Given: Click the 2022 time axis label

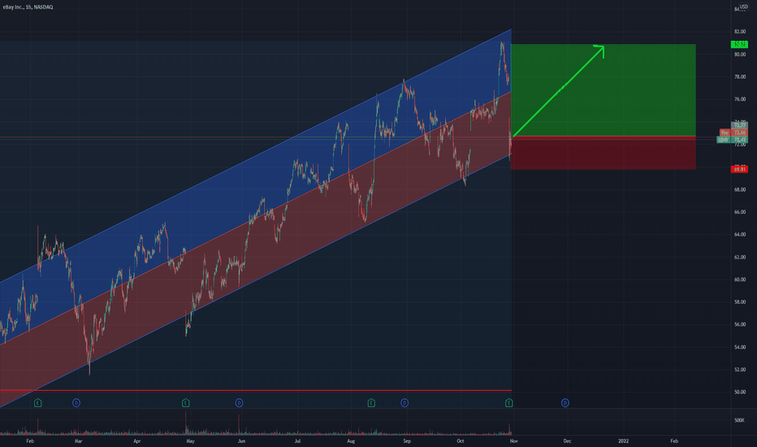Looking at the screenshot, I should coord(623,440).
